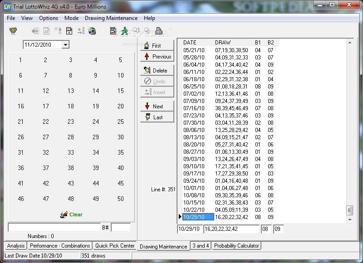Click the edit field containing 16,20,22,32,42
The width and height of the screenshot is (363, 263).
click(x=231, y=229)
